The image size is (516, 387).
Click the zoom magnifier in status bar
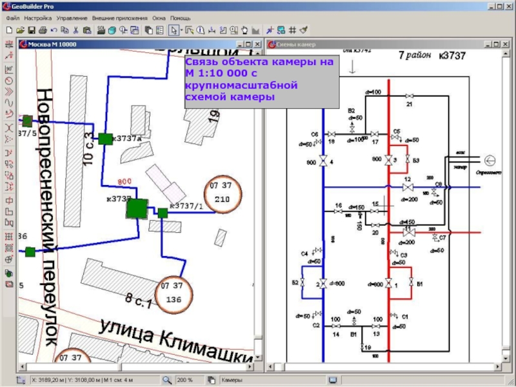166,381
